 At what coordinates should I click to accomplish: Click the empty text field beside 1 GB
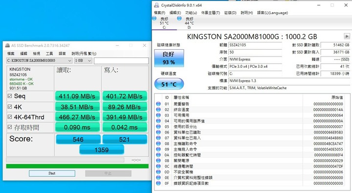tap(121, 60)
